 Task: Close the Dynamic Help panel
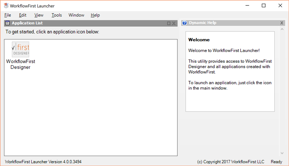(x=282, y=23)
